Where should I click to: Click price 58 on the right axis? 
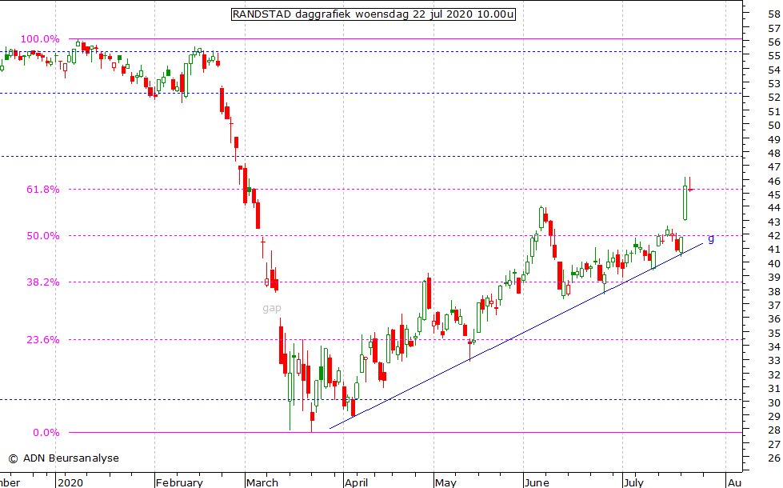pos(774,14)
